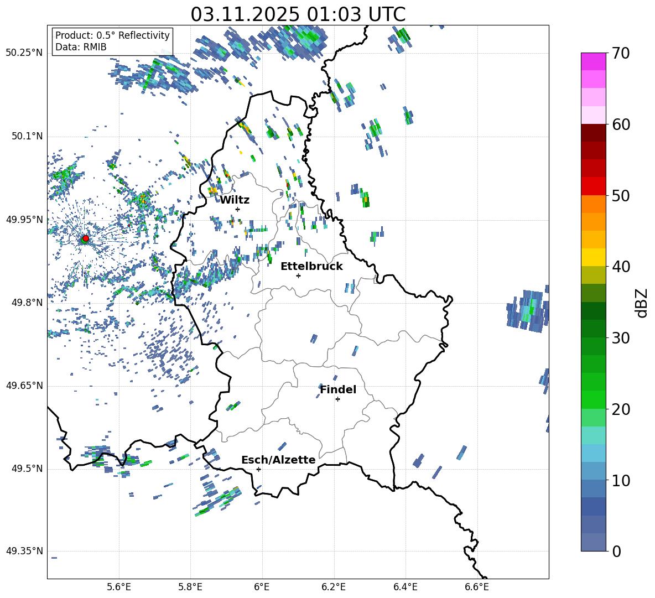Click the 10 tick label on colorbar
This screenshot has height=598, width=655.
[x=621, y=481]
